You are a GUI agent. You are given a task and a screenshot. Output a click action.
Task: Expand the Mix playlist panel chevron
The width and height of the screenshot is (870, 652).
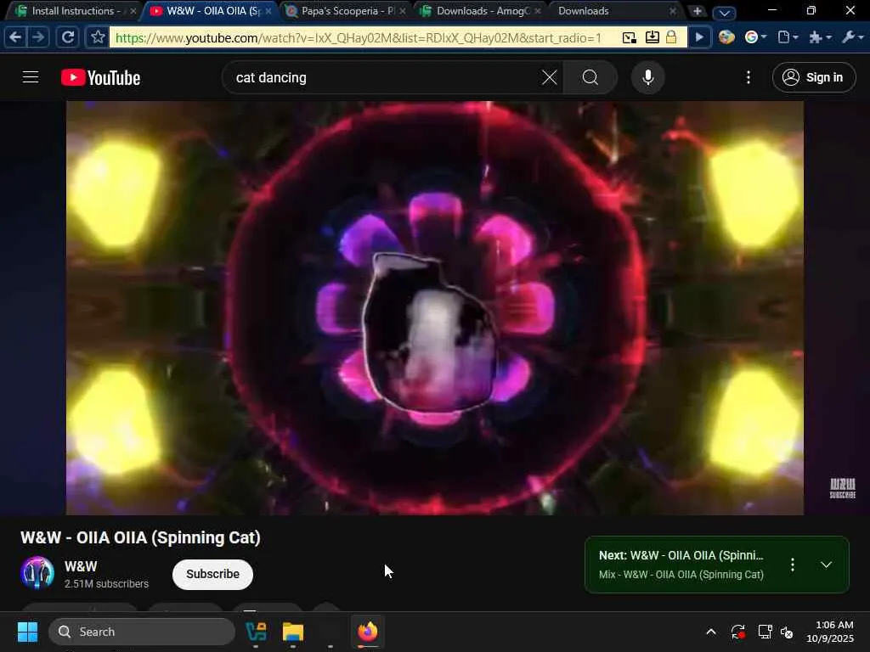pos(826,565)
